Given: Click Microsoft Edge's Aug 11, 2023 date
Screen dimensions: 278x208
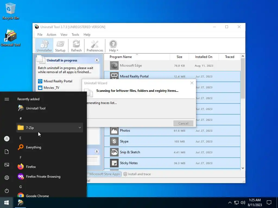Looking at the screenshot, I should [204, 66].
